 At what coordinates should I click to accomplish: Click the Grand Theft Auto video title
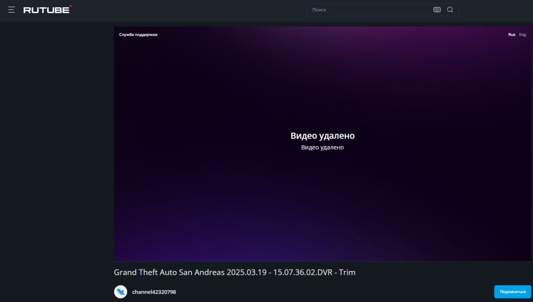click(x=234, y=272)
